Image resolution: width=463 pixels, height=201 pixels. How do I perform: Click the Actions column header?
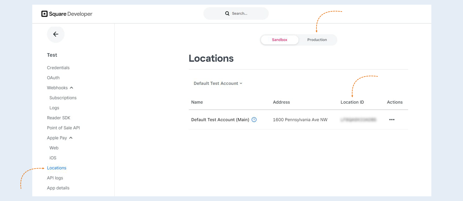coord(395,102)
